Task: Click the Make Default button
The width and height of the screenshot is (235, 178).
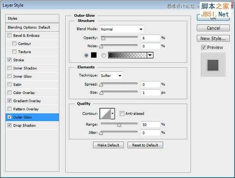Action: coord(108,145)
